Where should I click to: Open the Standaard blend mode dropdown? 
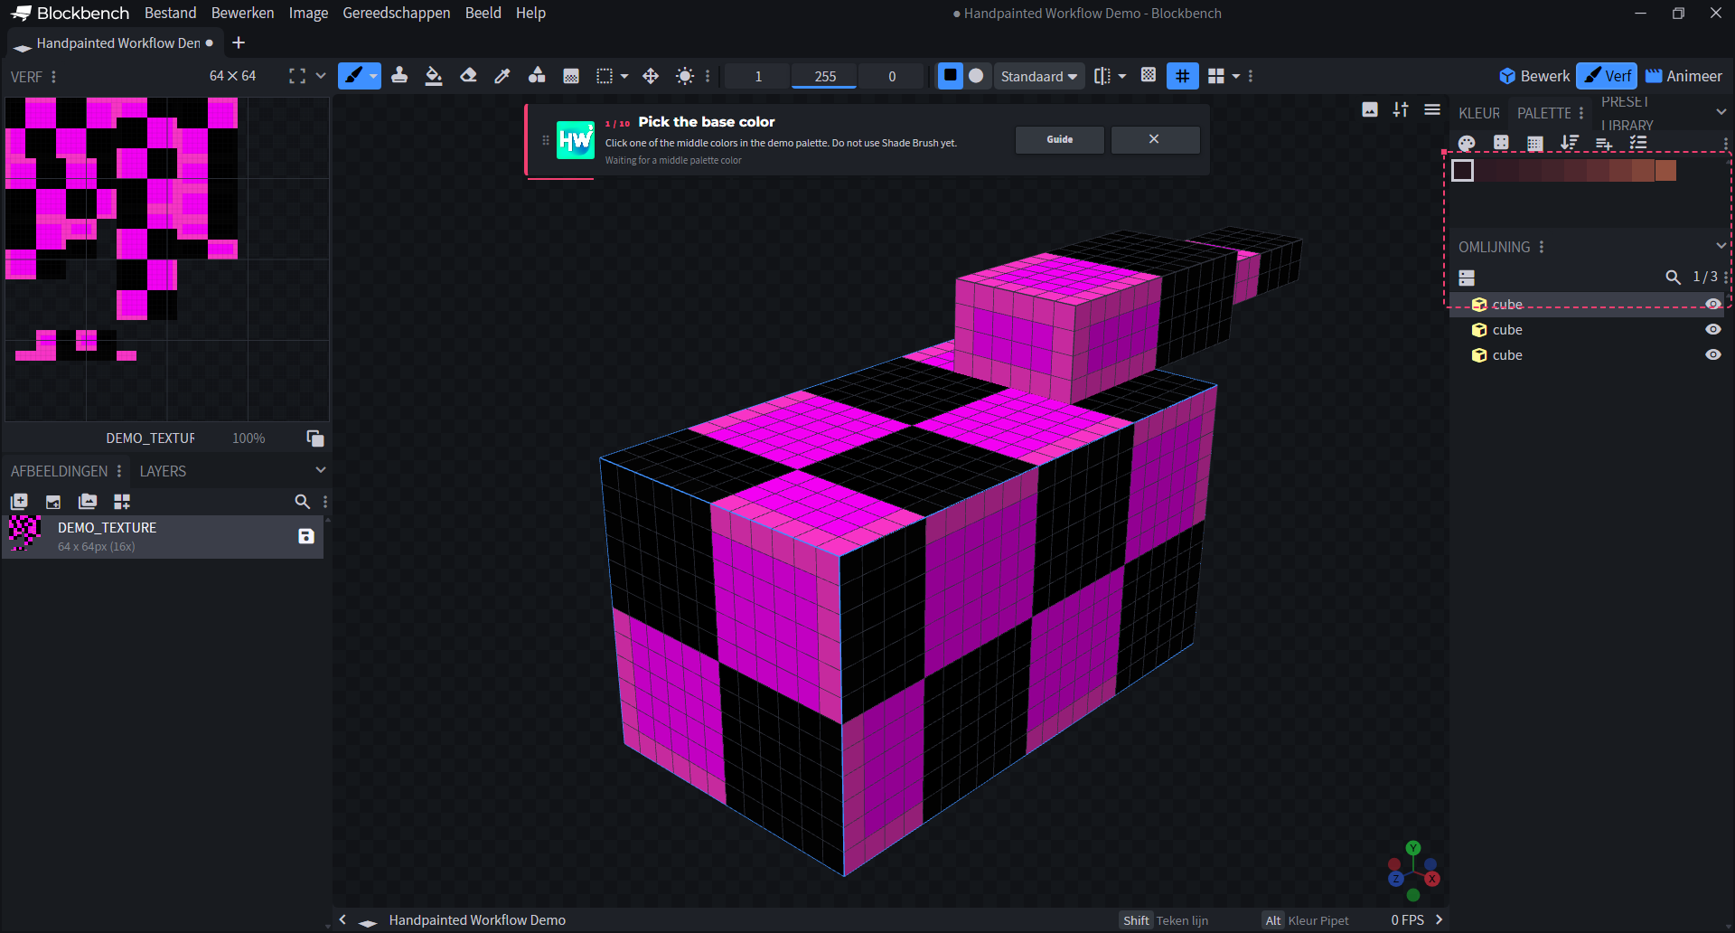1039,76
